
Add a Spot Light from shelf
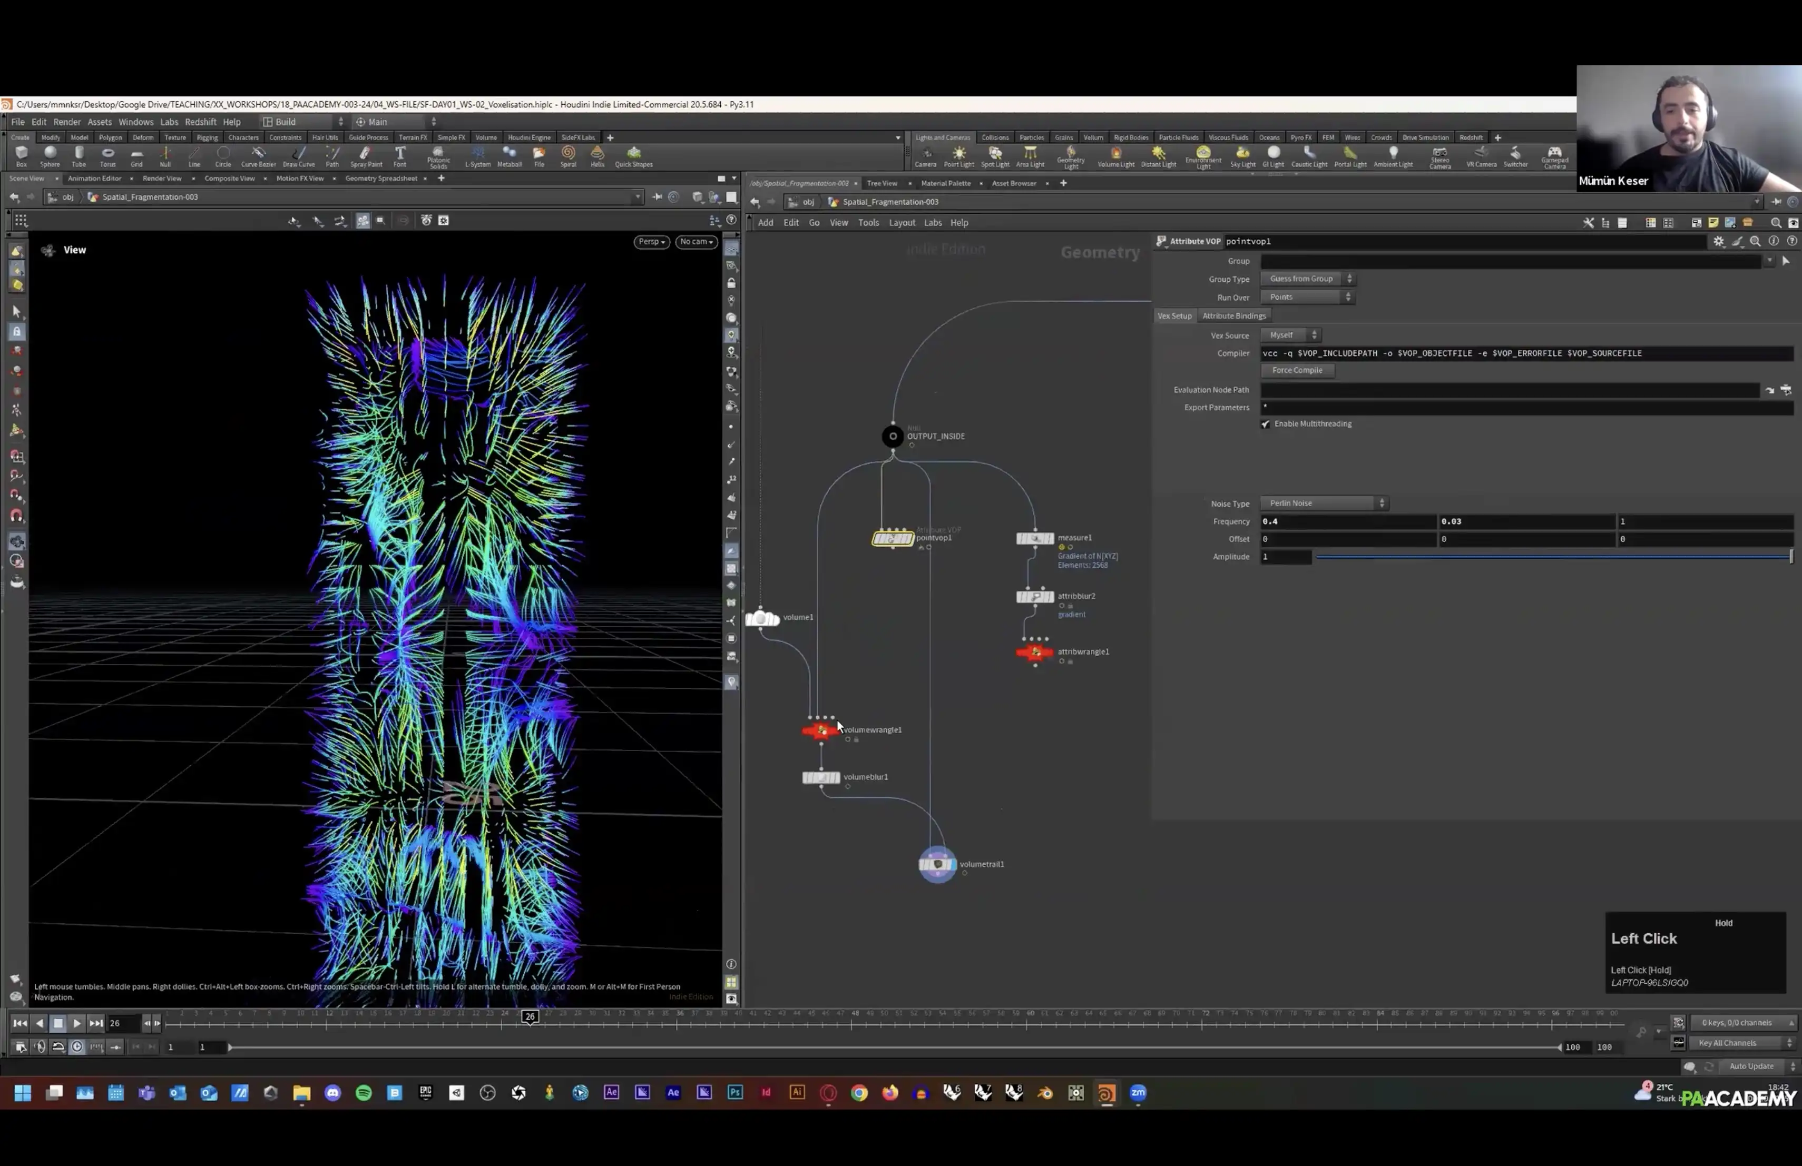coord(995,156)
